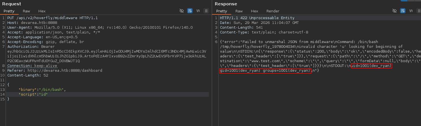Click the token line starting eyJhbGciOiJIUzUxMiIs
421x126 pixels.
click(x=107, y=51)
